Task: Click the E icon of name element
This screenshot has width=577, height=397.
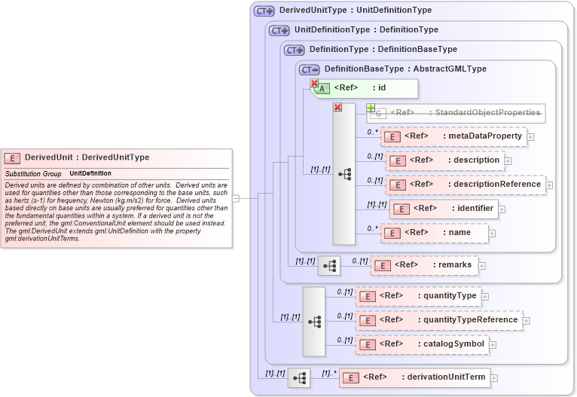Action: click(x=392, y=234)
